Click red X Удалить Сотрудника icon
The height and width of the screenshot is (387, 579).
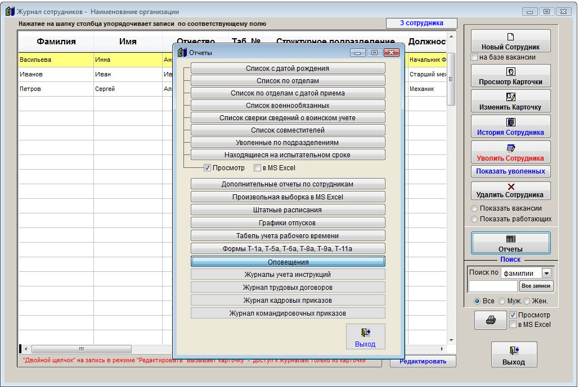510,186
